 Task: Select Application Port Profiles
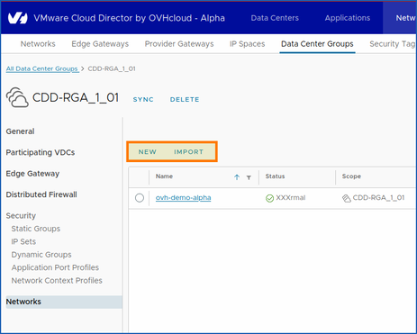tap(55, 267)
